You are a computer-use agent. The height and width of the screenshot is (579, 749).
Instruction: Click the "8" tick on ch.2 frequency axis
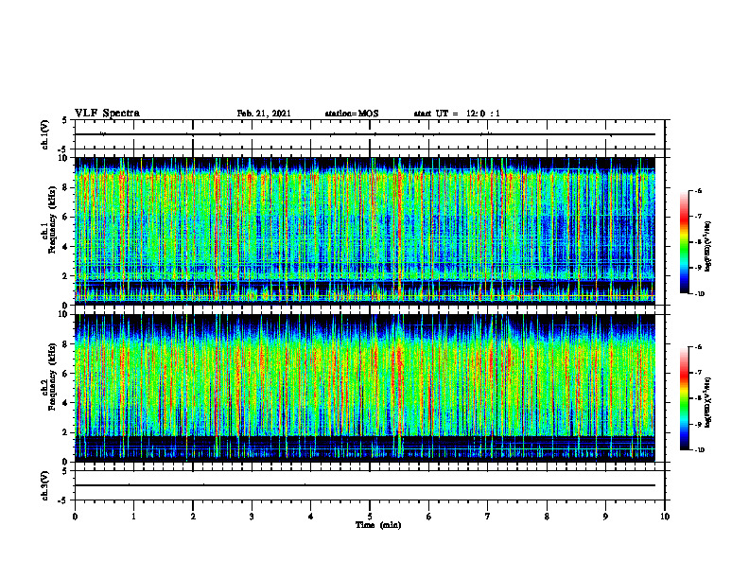pos(66,344)
